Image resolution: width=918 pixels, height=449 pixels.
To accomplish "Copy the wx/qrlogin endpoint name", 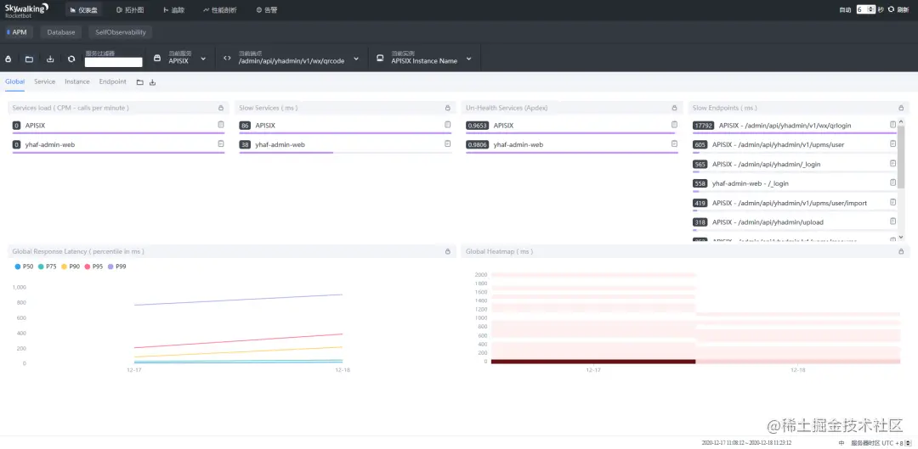I will click(x=892, y=125).
